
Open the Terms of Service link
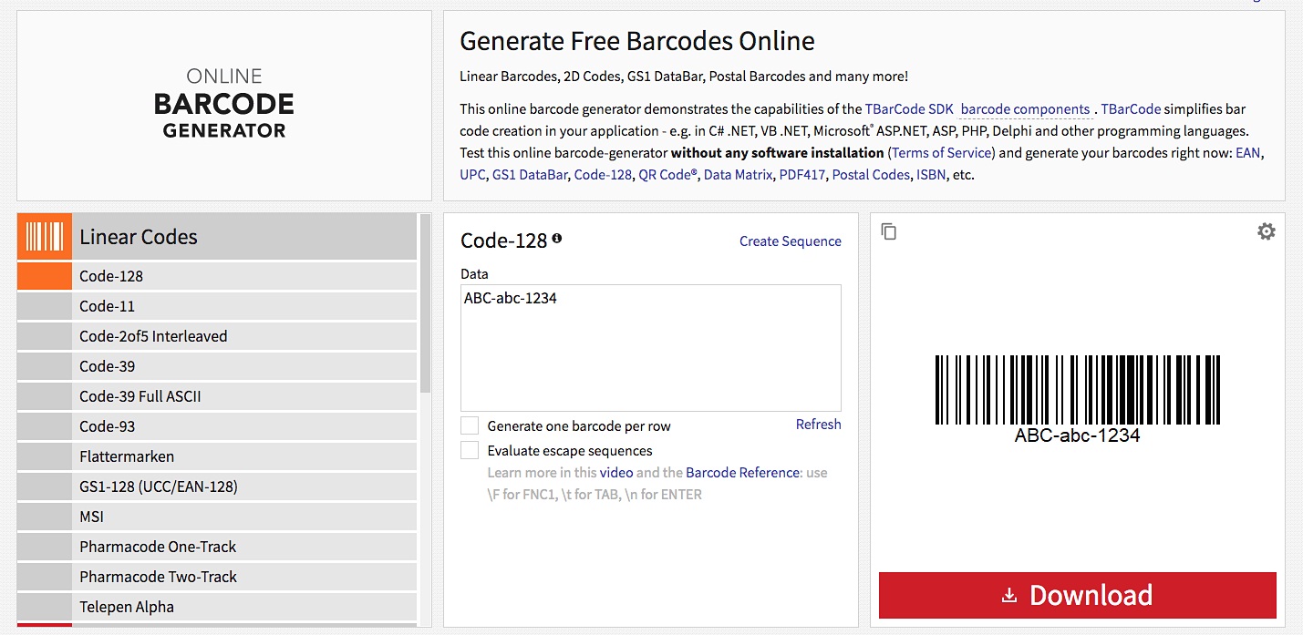[942, 153]
